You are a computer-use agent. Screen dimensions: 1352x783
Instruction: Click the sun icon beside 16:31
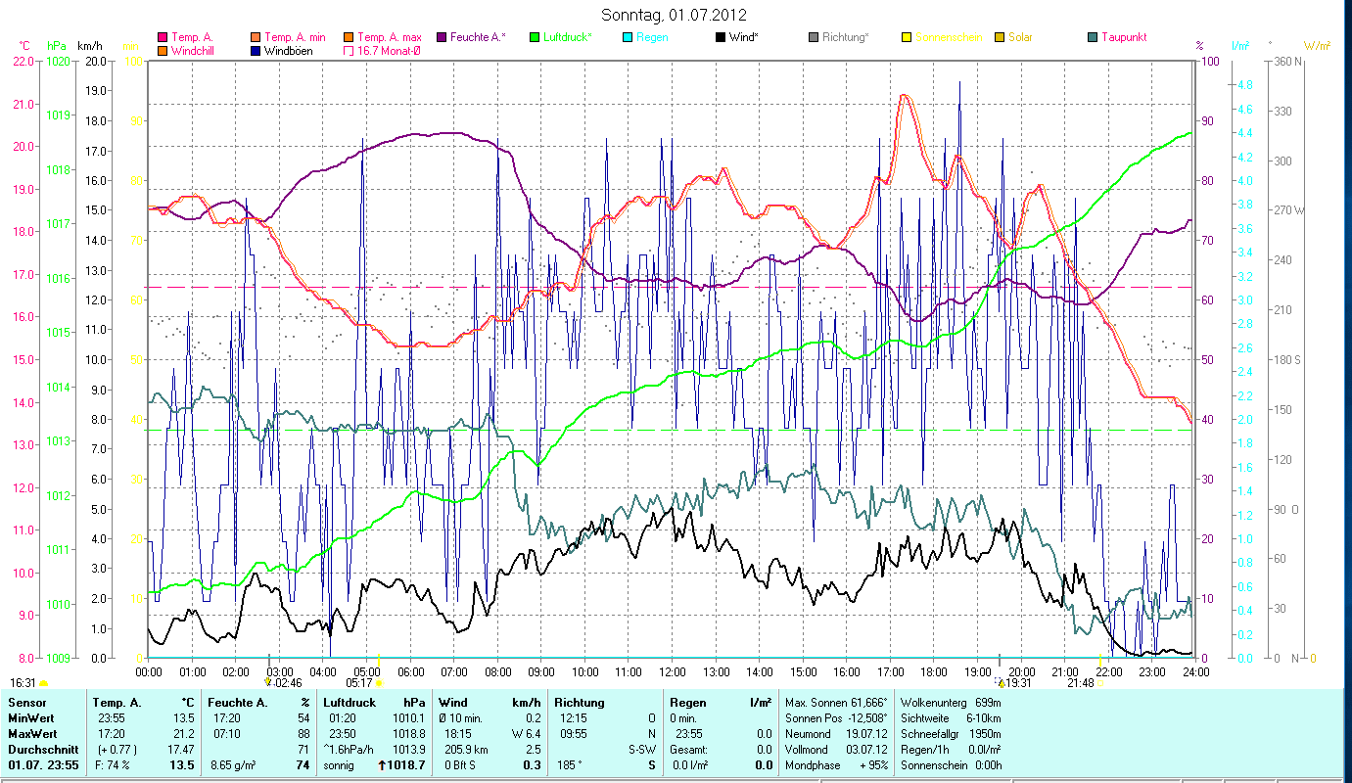pos(43,682)
